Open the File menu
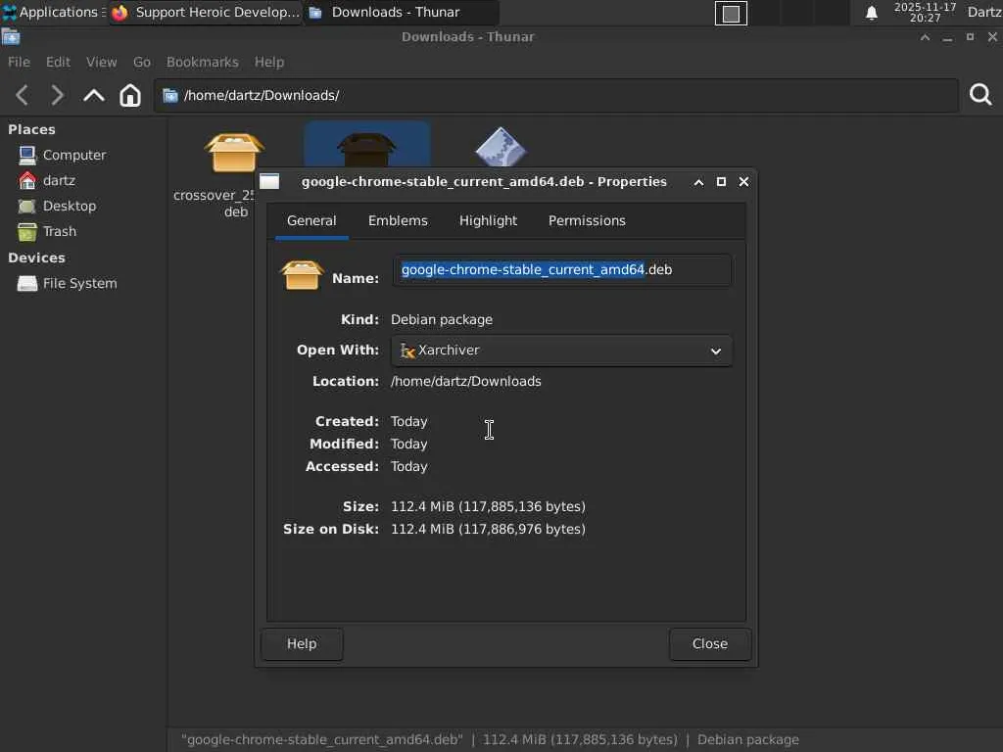This screenshot has height=752, width=1003. [19, 62]
